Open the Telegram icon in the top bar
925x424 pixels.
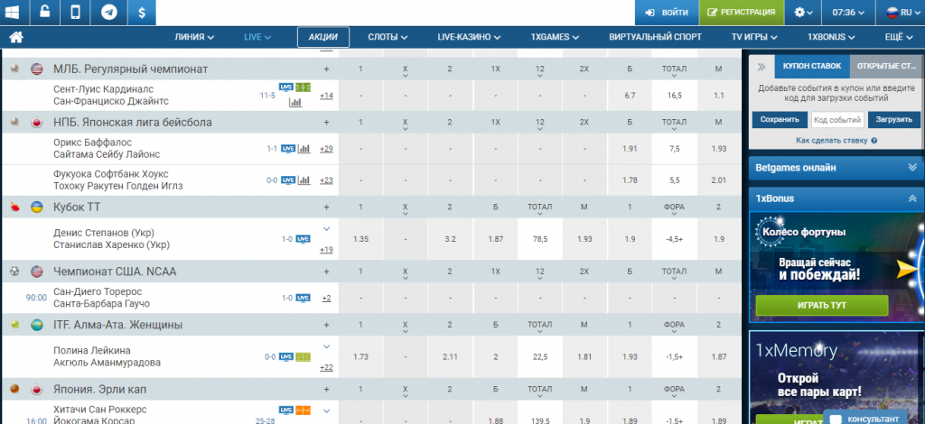pyautogui.click(x=108, y=13)
